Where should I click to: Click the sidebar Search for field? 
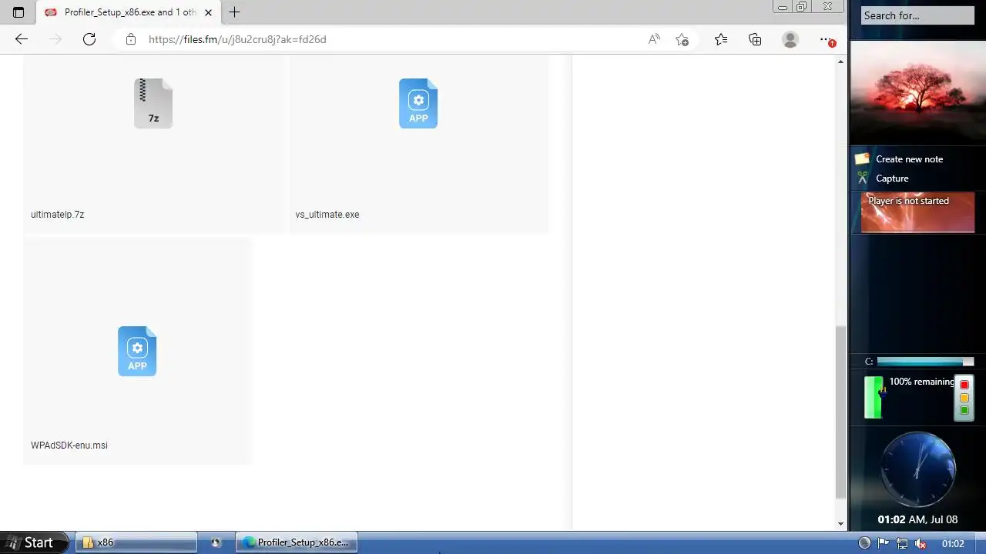917,15
